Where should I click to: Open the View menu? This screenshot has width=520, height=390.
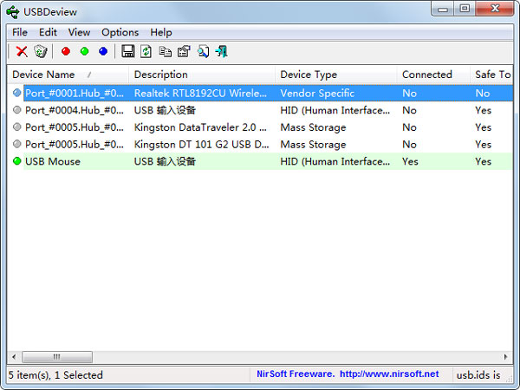79,32
